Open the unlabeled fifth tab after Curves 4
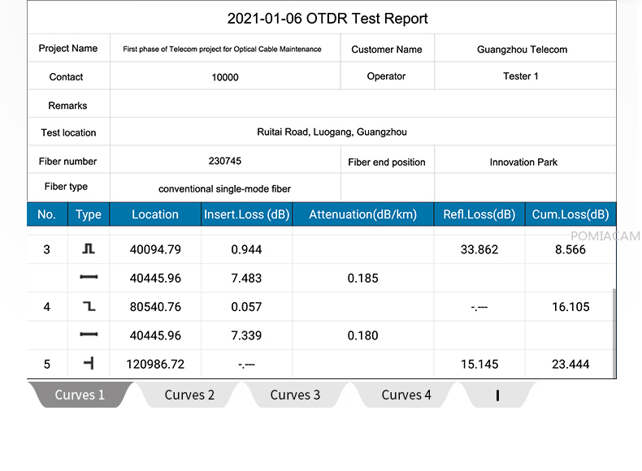This screenshot has width=642, height=471. pyautogui.click(x=497, y=395)
